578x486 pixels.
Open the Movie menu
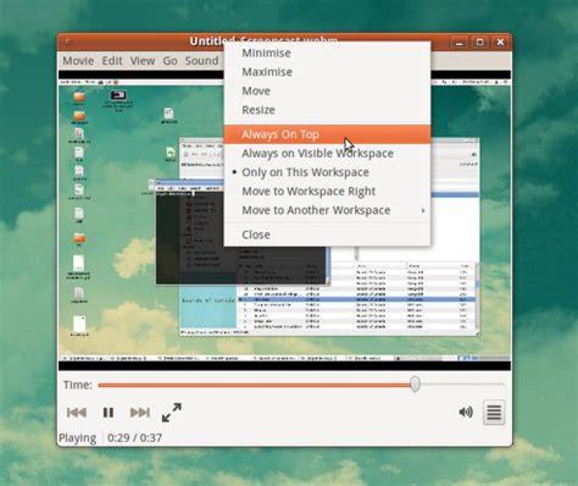[78, 61]
